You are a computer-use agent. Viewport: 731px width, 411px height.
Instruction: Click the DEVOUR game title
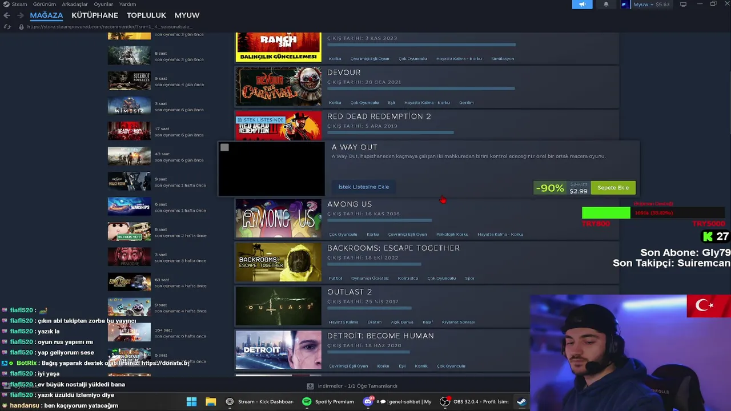point(344,72)
